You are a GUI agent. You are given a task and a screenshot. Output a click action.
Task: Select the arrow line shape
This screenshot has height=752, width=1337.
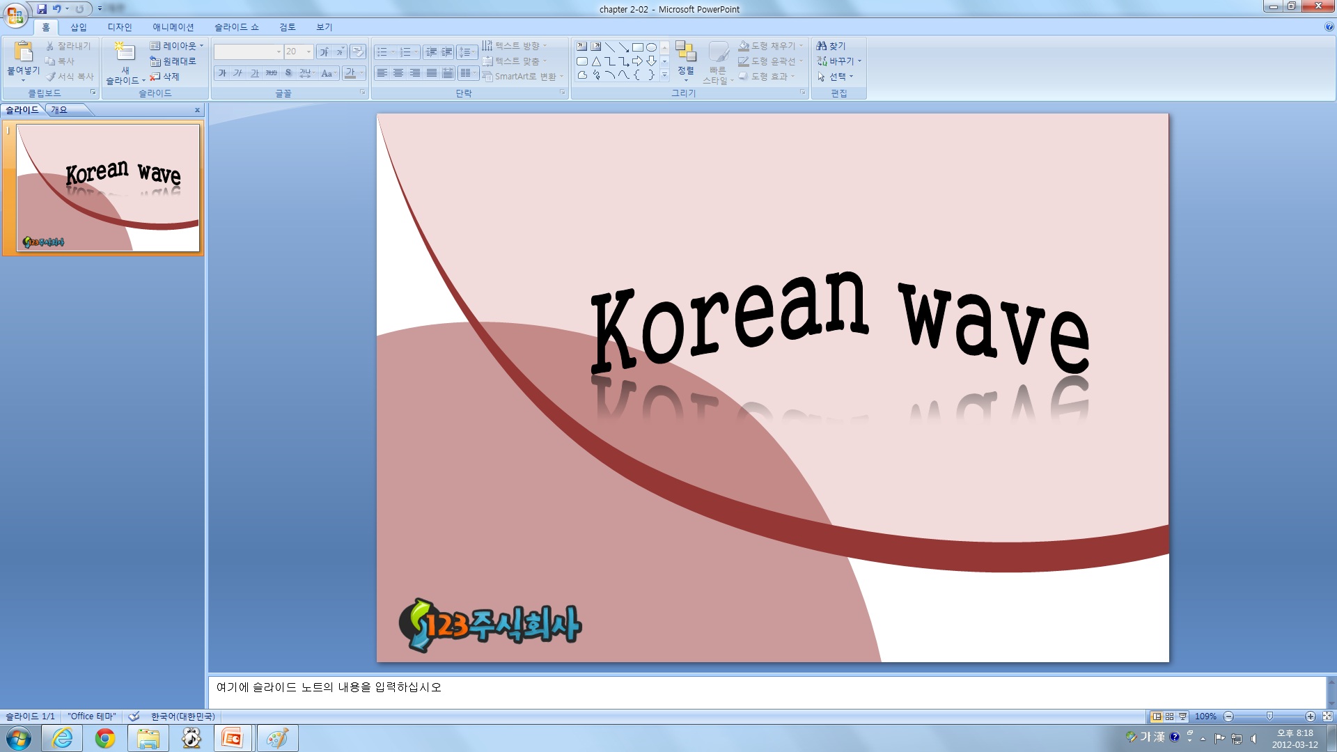[x=624, y=47]
